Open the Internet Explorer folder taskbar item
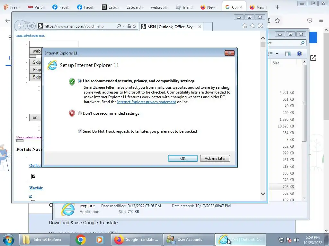 click(44, 240)
